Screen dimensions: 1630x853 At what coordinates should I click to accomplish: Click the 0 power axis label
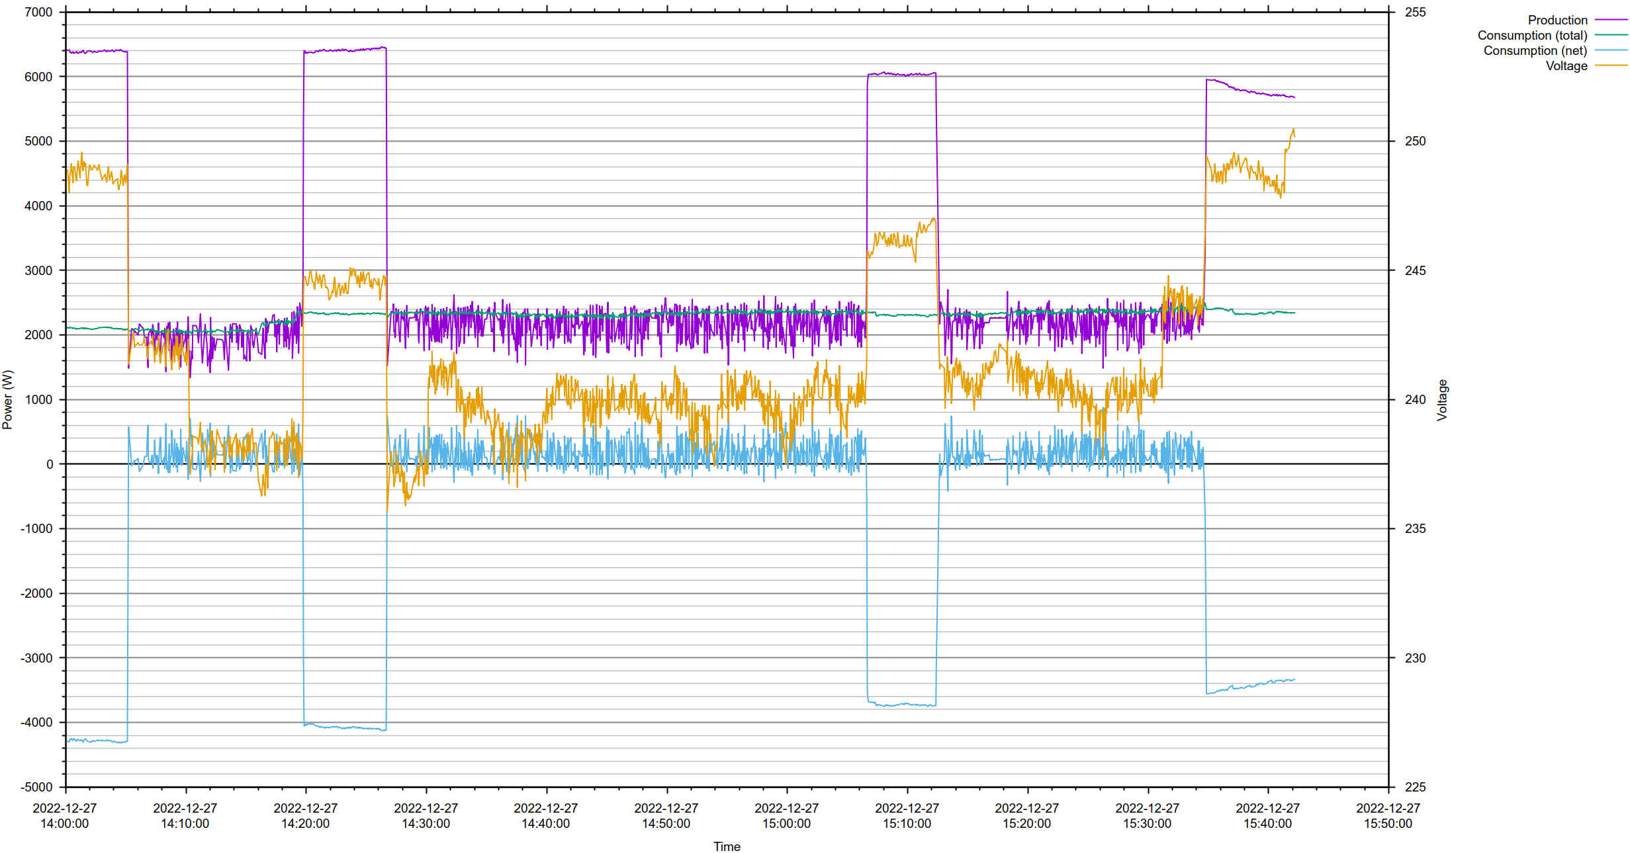click(50, 464)
